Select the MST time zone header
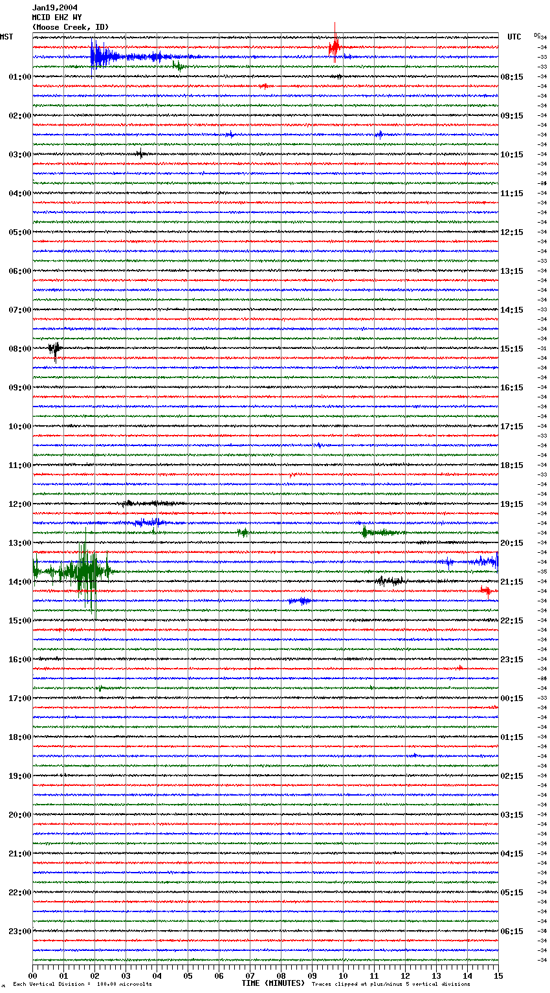 (x=6, y=37)
